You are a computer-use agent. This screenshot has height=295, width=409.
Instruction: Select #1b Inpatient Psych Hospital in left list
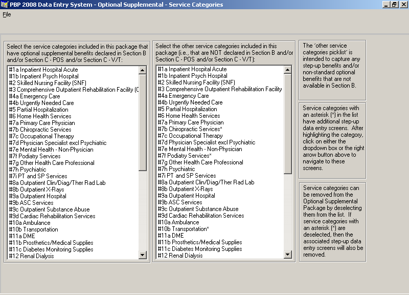tap(73, 76)
